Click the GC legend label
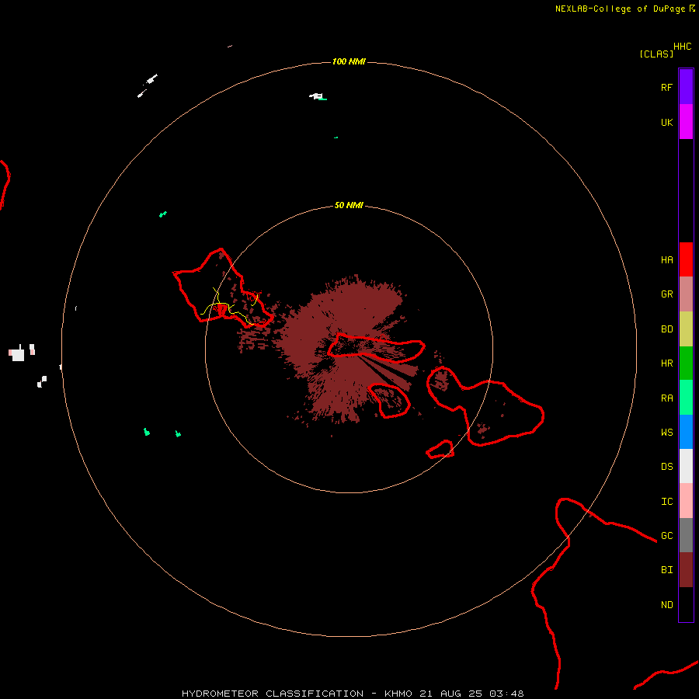The width and height of the screenshot is (699, 699). coord(667,535)
